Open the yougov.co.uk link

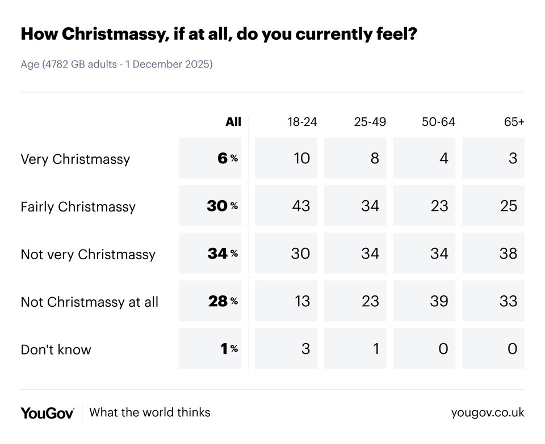coord(487,413)
